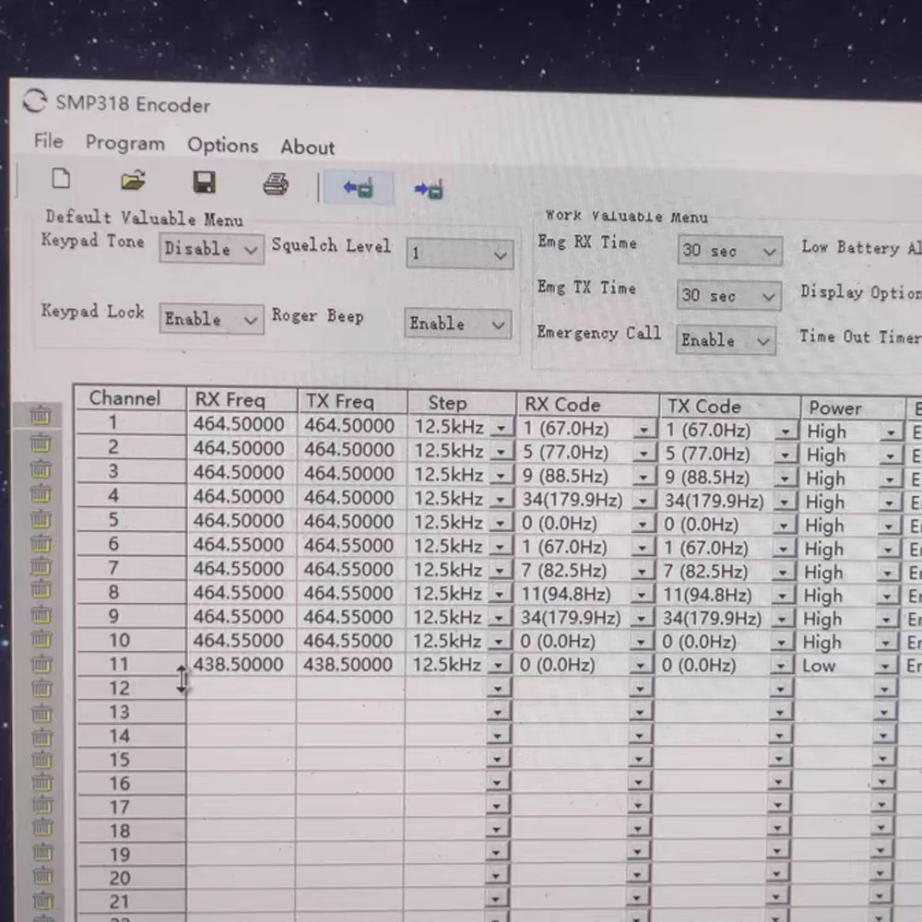Click the trash icon beside channel 8
The height and width of the screenshot is (922, 922).
pos(41,588)
